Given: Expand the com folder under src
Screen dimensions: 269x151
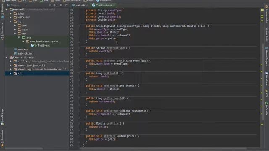Looking at the screenshot, I should pos(15,25).
